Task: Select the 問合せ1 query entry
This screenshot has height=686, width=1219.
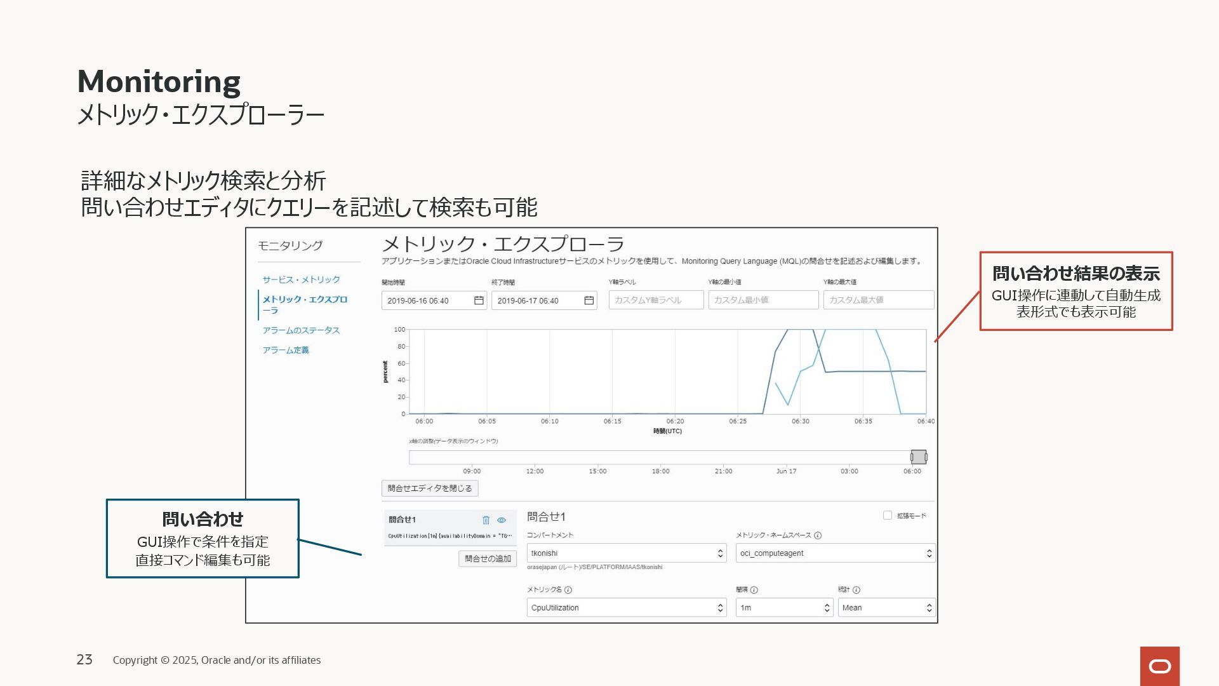Action: (x=450, y=528)
